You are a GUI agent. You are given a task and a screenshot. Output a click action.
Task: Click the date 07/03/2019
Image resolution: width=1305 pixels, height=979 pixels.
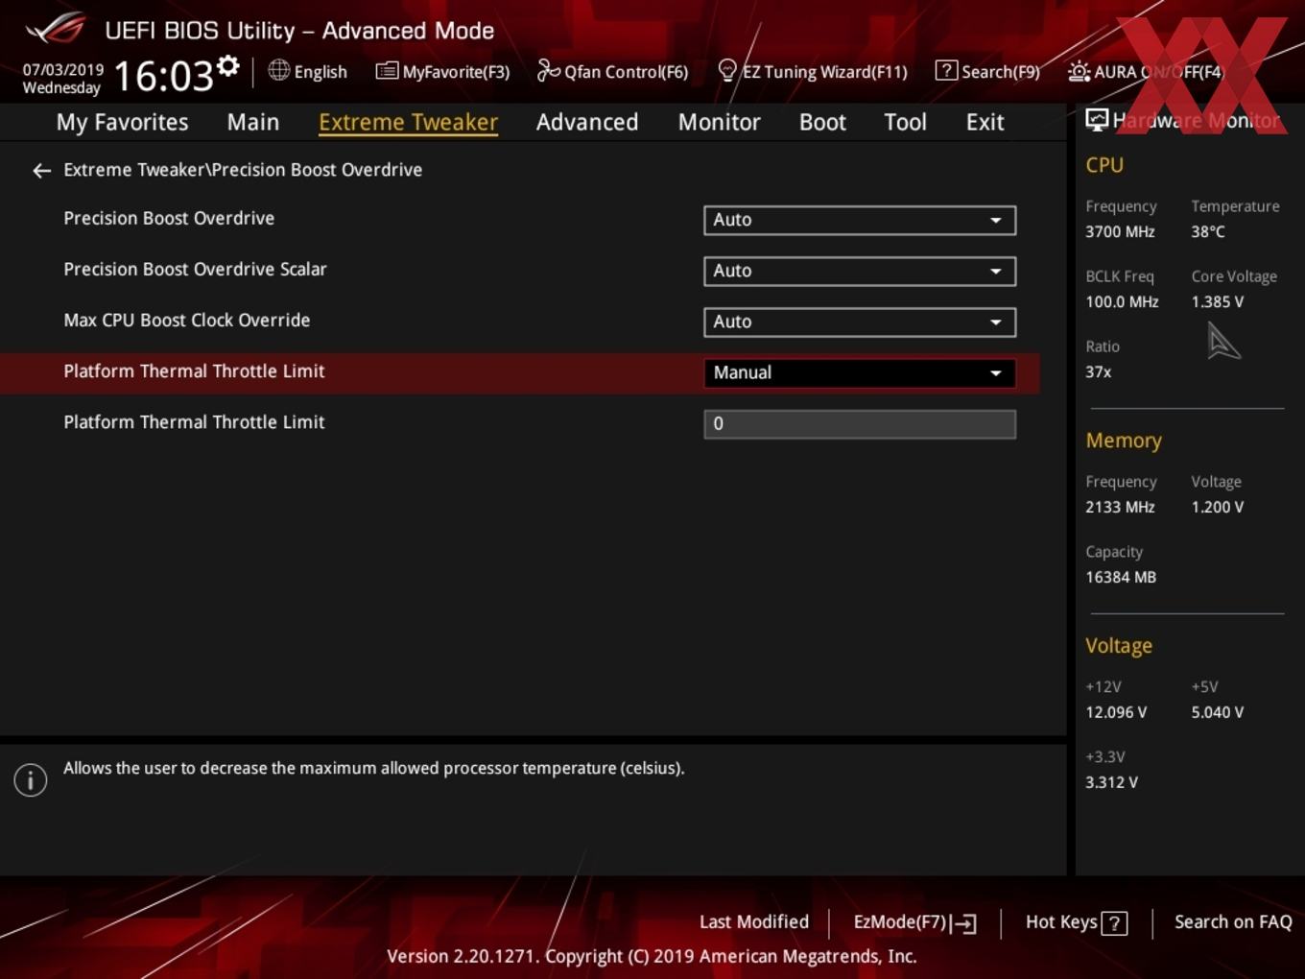point(63,70)
